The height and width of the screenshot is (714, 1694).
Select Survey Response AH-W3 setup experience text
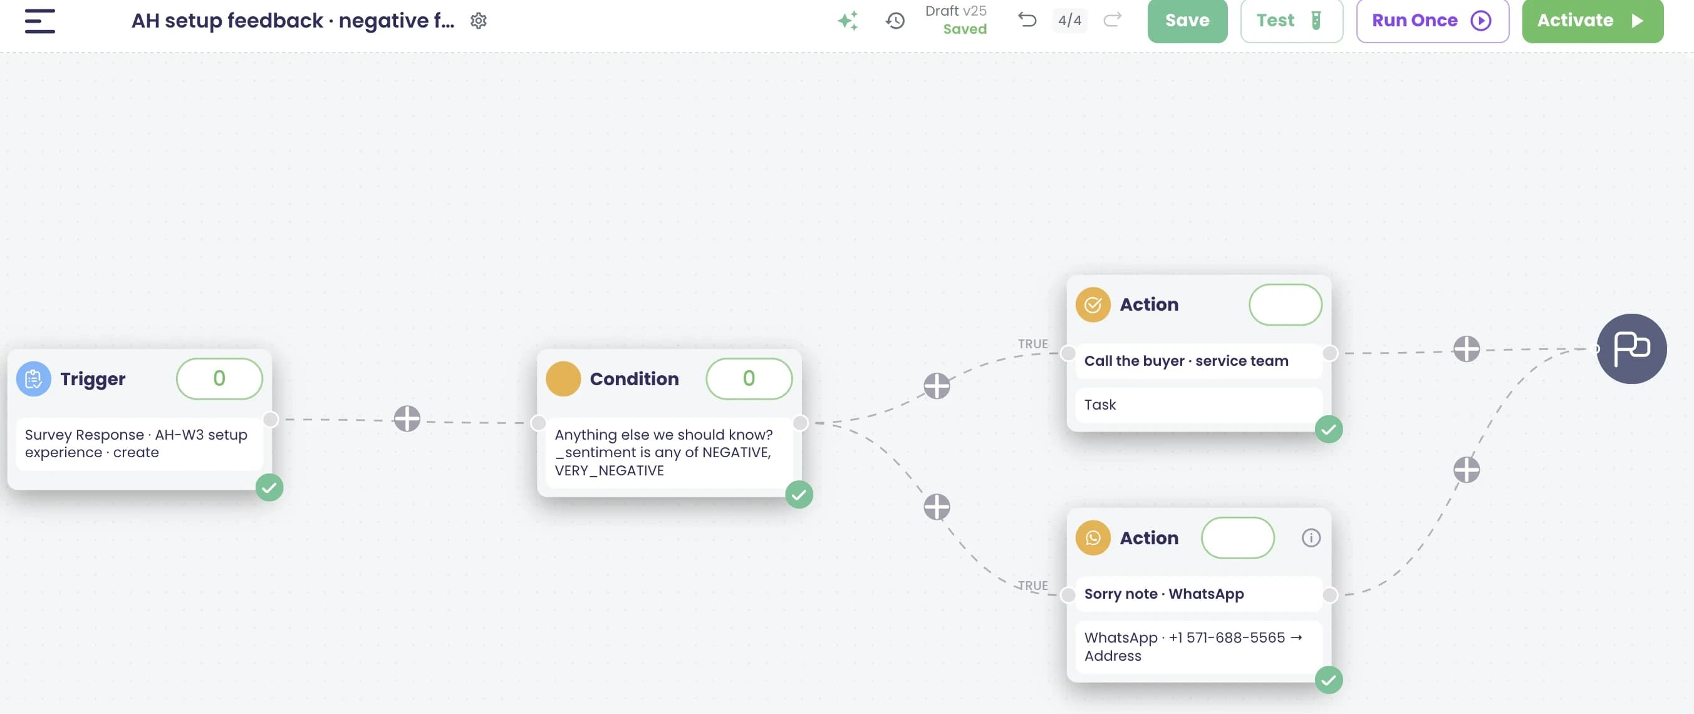coord(136,444)
